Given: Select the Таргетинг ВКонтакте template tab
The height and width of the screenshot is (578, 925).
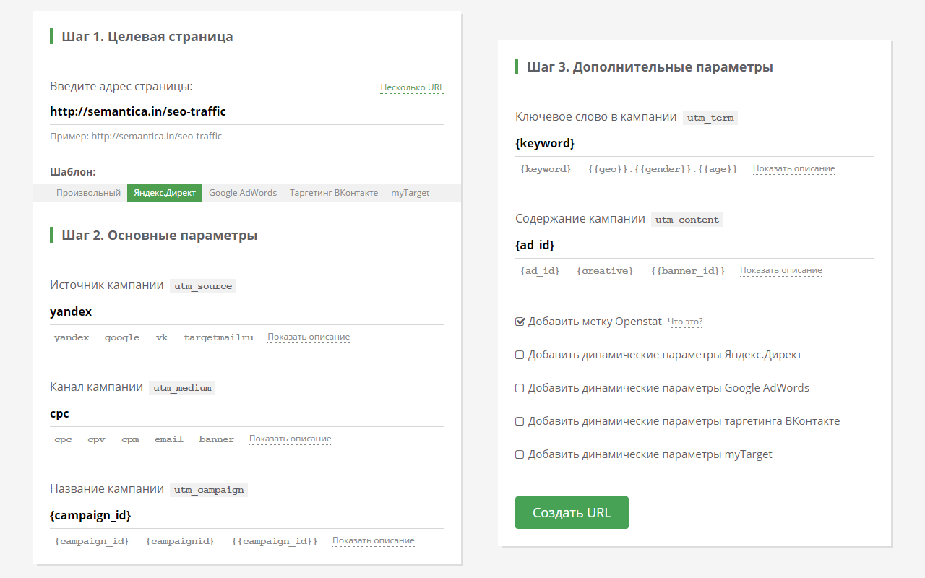Looking at the screenshot, I should pyautogui.click(x=334, y=193).
